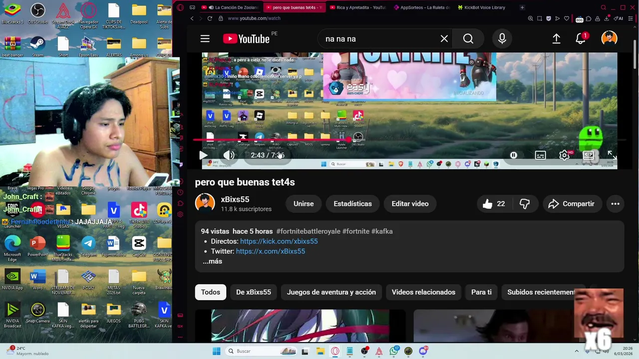
Task: Open the YouTube account avatar menu
Action: [609, 39]
